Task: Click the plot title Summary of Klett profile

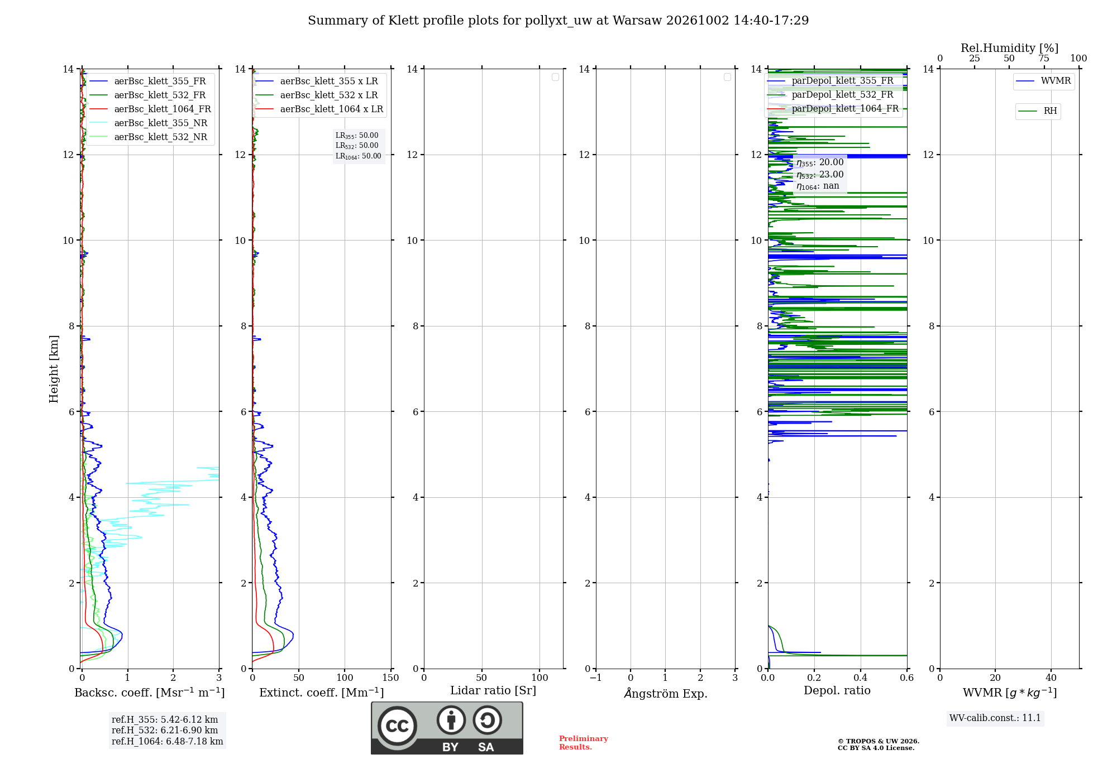Action: (x=558, y=21)
